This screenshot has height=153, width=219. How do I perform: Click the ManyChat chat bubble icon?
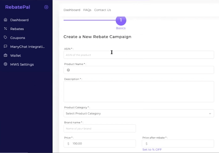pyautogui.click(x=5, y=46)
